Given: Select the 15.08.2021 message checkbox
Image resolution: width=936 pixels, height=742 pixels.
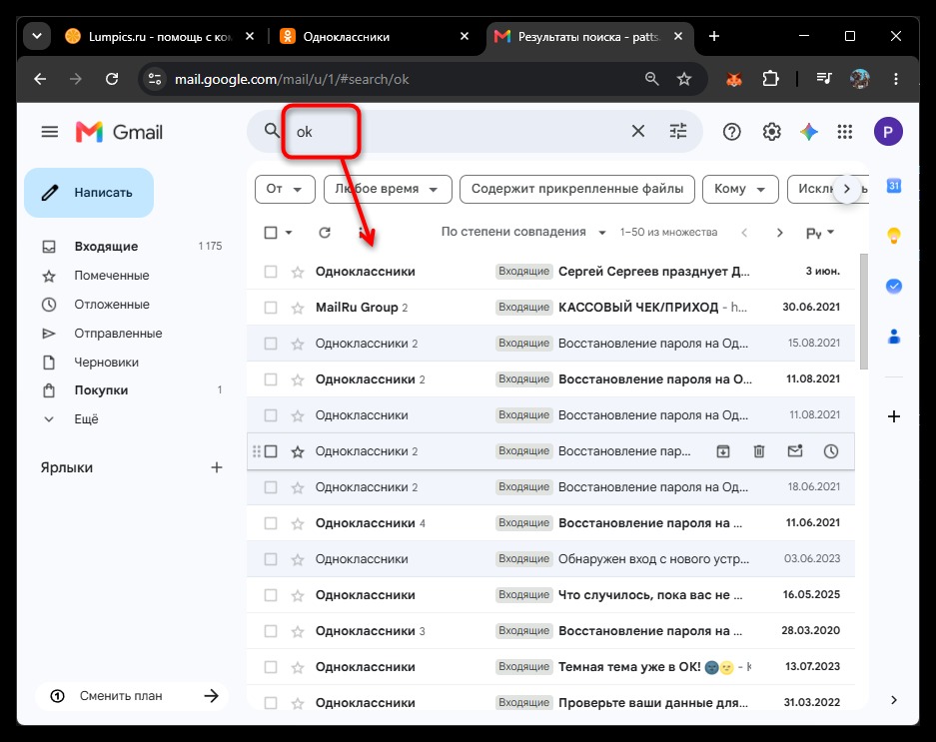Looking at the screenshot, I should click(271, 344).
